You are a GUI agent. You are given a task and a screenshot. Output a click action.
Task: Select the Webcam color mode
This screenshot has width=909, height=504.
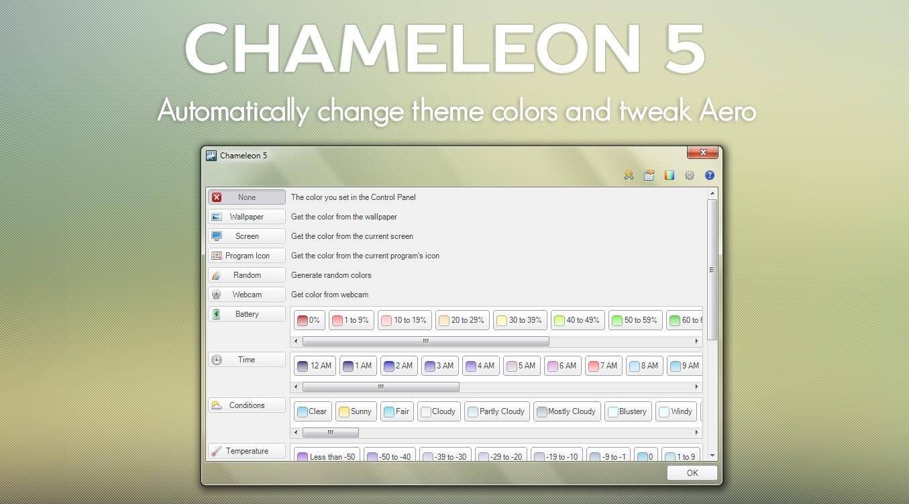(x=247, y=295)
